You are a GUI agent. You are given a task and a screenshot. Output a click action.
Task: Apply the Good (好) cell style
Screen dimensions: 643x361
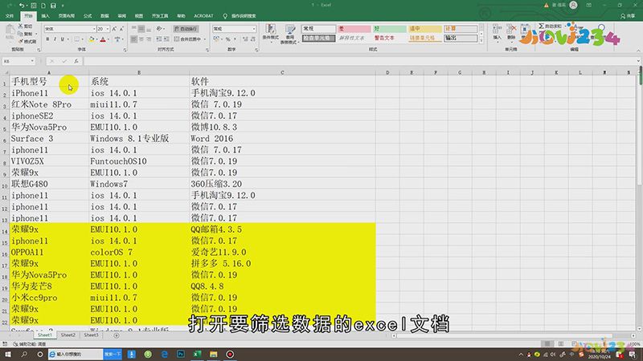[389, 29]
